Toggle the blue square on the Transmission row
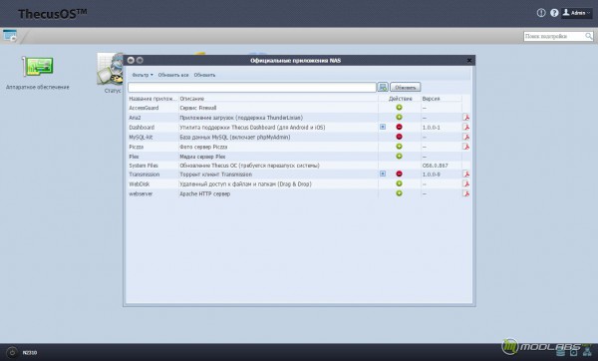The width and height of the screenshot is (598, 361). tap(383, 174)
